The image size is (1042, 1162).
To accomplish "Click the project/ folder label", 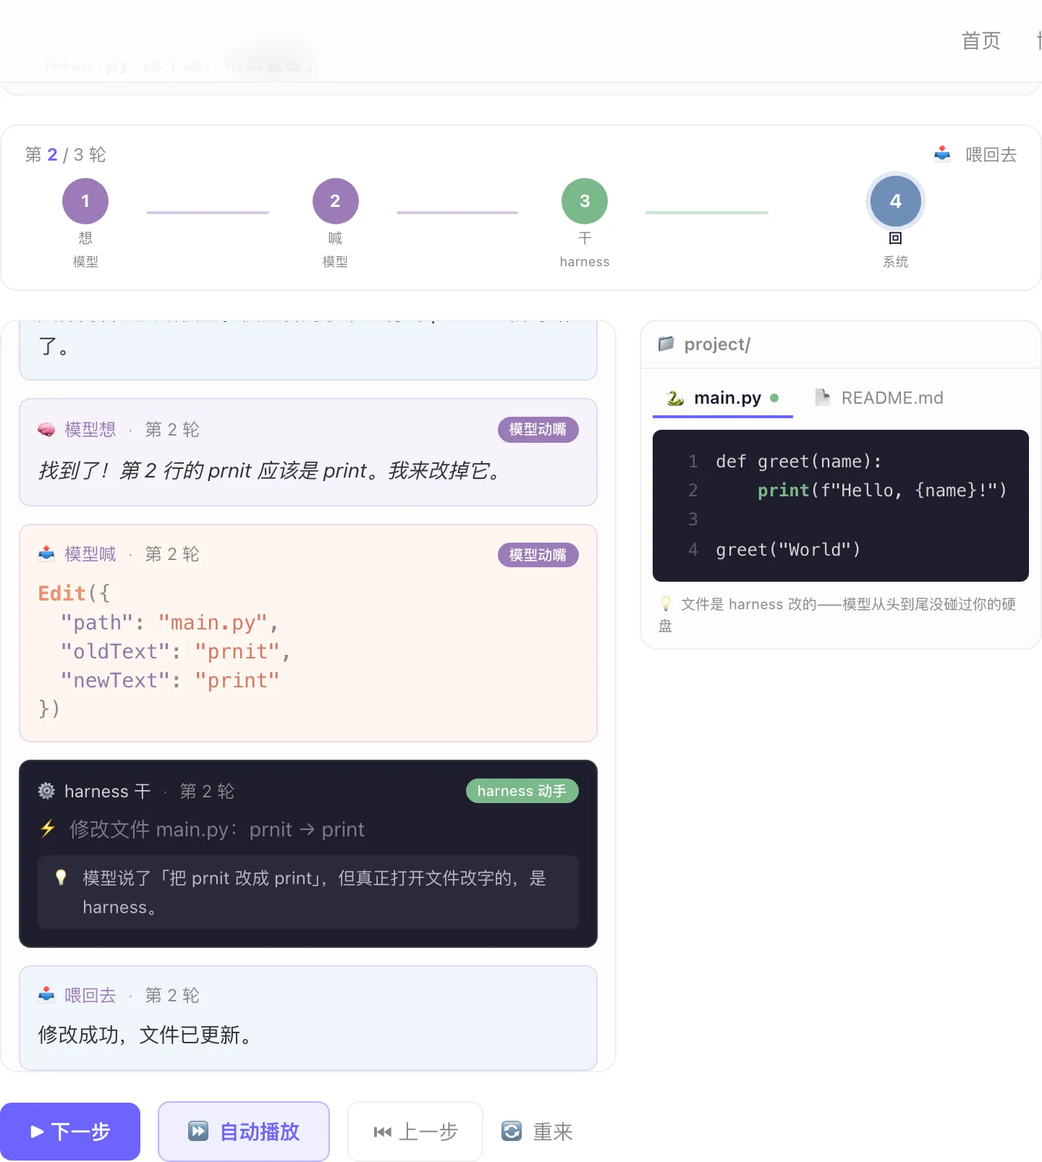I will (x=717, y=344).
